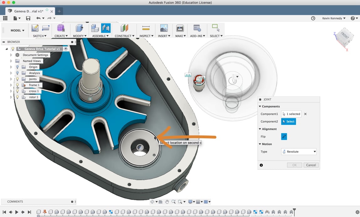Viewport: 360px width, 217px height.
Task: Expand the Origin folder in the browser
Action: pyautogui.click(x=11, y=67)
